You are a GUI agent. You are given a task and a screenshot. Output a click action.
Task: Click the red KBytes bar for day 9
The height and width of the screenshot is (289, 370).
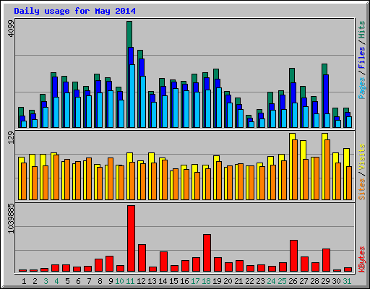[110, 264]
